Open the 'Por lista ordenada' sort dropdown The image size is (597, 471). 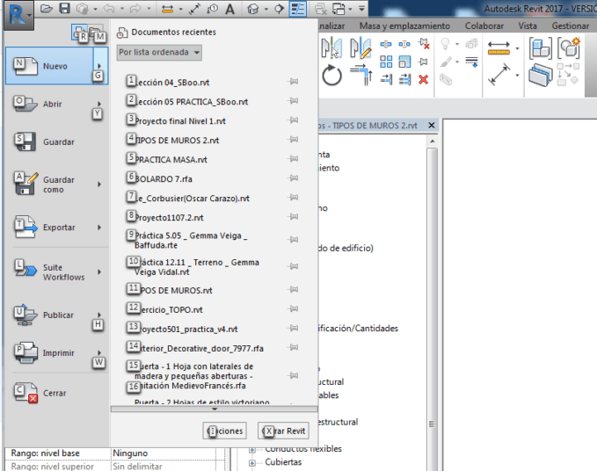point(159,53)
